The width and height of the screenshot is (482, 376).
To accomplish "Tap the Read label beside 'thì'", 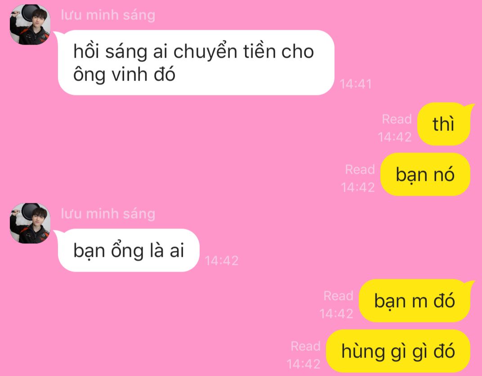I will click(397, 119).
